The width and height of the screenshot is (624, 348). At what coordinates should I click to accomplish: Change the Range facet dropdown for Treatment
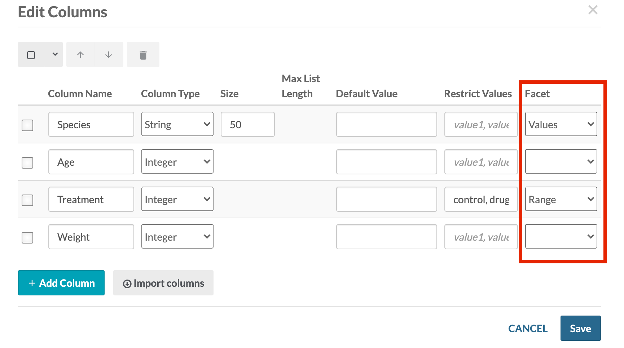point(561,199)
